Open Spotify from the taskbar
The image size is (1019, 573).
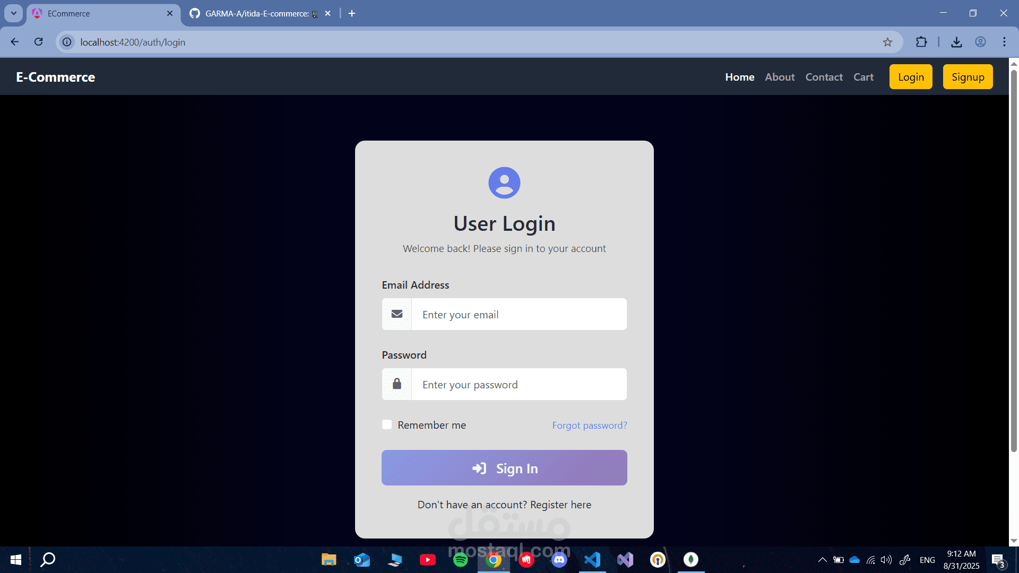(x=461, y=560)
